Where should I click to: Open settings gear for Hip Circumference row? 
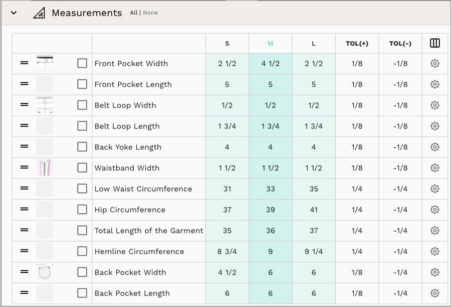coord(434,209)
